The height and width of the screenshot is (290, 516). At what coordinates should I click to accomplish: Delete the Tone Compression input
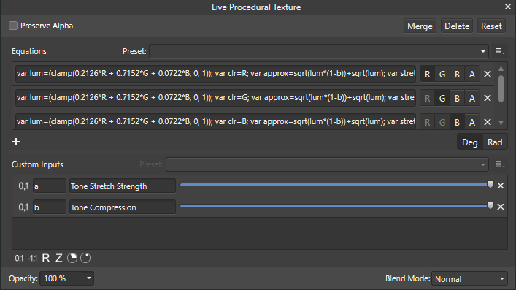pos(501,207)
